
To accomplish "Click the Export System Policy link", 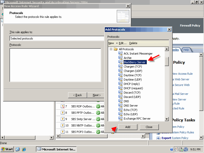I will [175, 138].
